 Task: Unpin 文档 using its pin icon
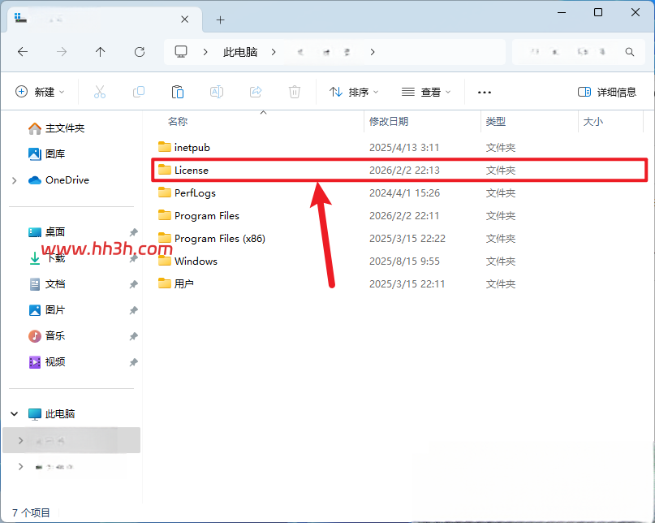tap(134, 284)
